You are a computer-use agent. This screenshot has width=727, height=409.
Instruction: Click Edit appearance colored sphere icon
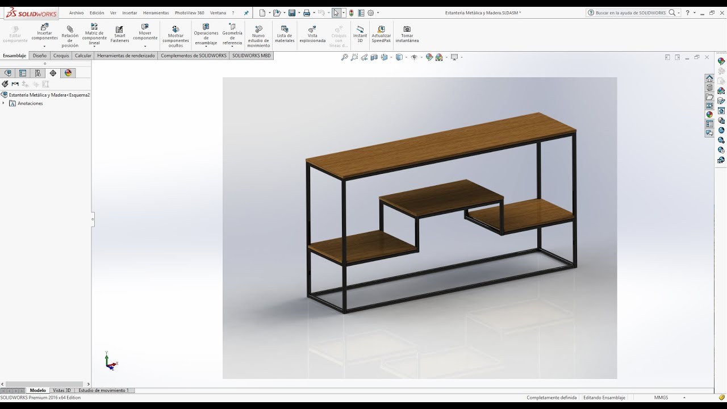point(429,57)
